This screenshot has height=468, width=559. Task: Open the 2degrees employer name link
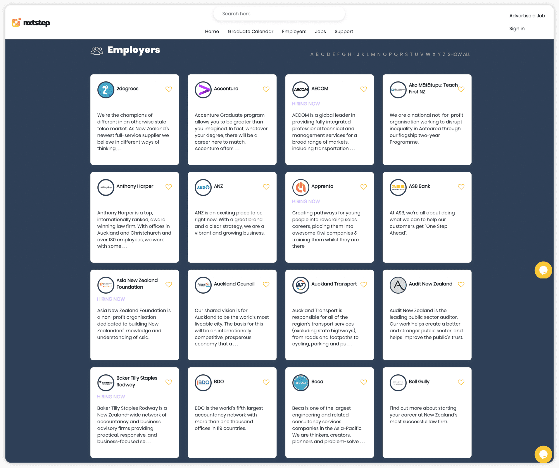click(x=127, y=89)
